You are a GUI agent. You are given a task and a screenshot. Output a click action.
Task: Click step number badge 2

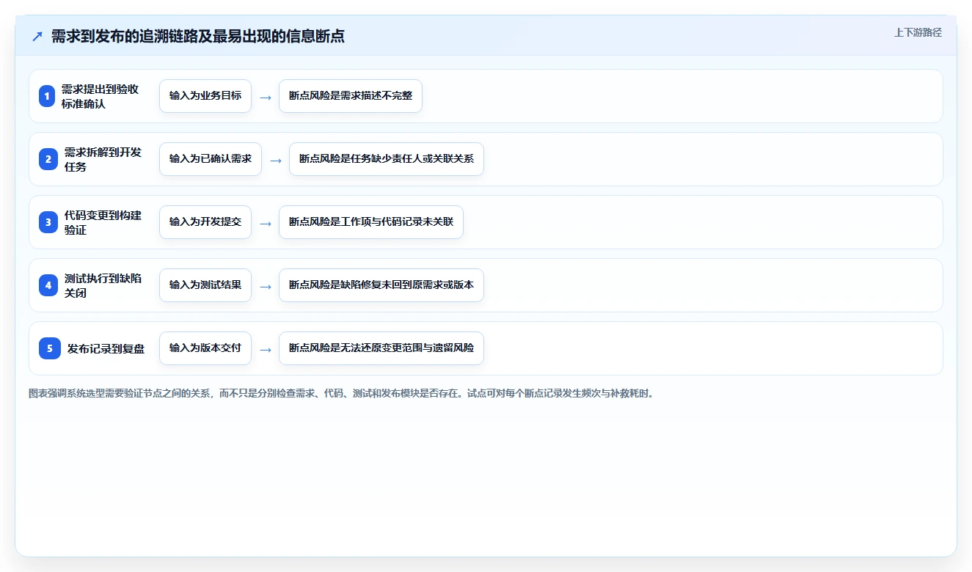[48, 159]
